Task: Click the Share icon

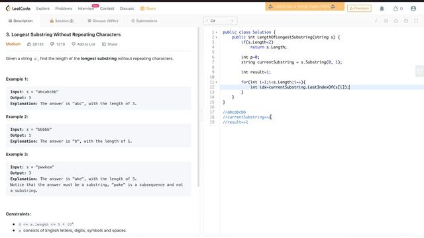Action: [x=104, y=44]
